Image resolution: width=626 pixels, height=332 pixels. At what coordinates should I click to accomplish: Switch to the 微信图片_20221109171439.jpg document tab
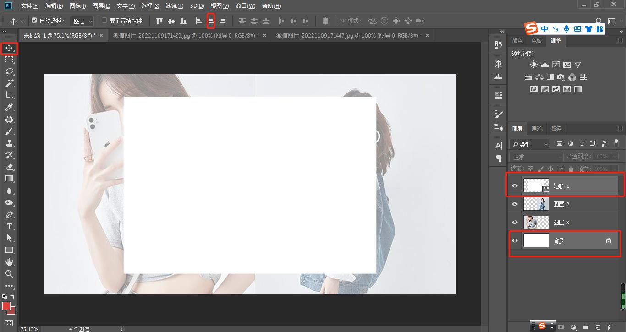pos(186,35)
